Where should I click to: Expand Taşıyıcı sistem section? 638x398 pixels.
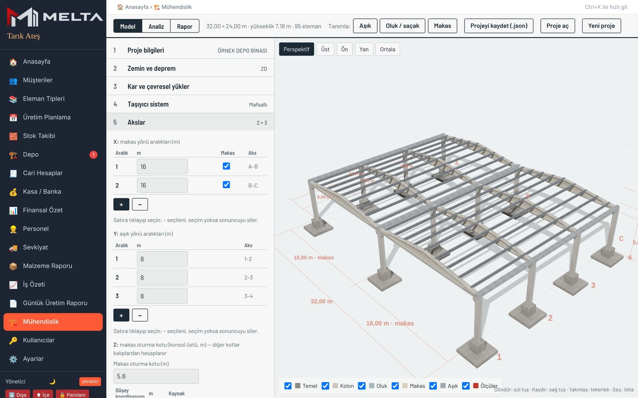(190, 104)
